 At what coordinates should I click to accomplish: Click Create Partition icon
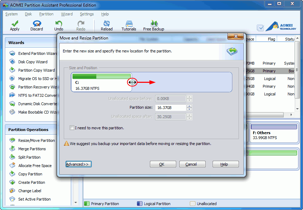pyautogui.click(x=12, y=182)
